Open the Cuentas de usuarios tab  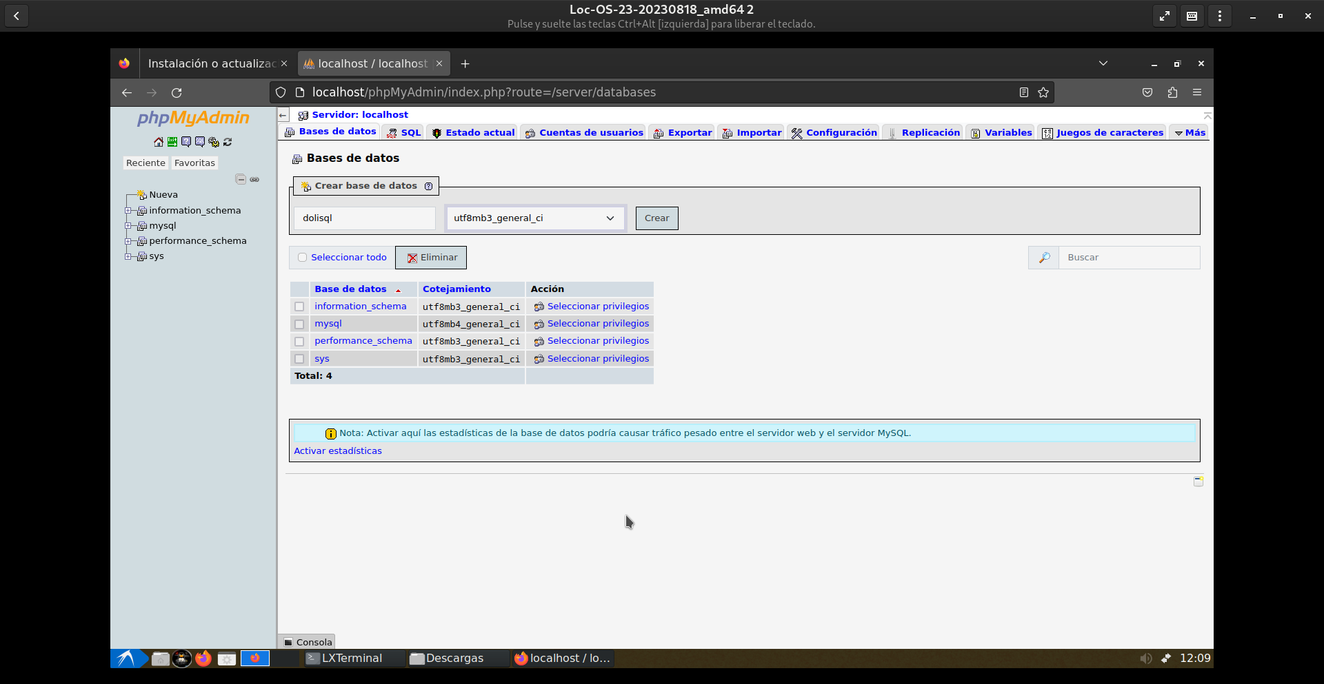tap(583, 133)
